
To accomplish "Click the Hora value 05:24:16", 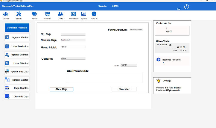I will (x=183, y=51).
